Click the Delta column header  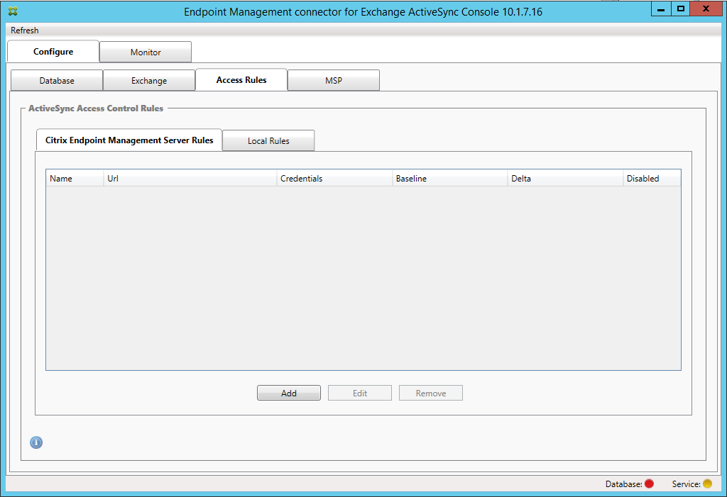[x=565, y=179]
